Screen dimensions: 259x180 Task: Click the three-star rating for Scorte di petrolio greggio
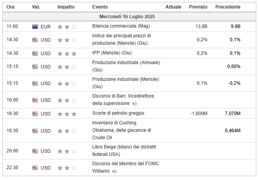(67, 114)
